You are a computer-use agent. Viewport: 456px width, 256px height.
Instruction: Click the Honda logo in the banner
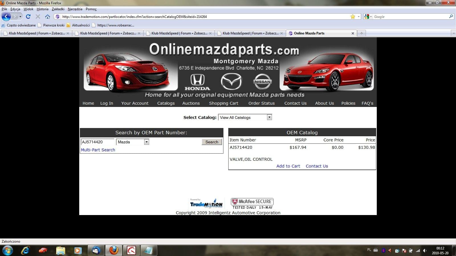(x=197, y=82)
